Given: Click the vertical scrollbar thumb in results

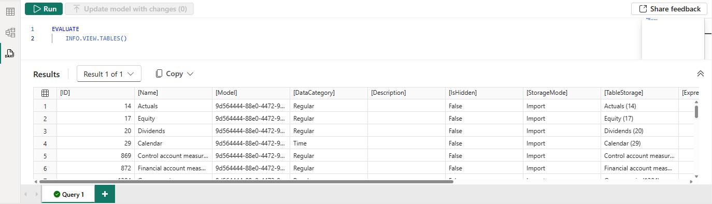Looking at the screenshot, I should click(696, 112).
